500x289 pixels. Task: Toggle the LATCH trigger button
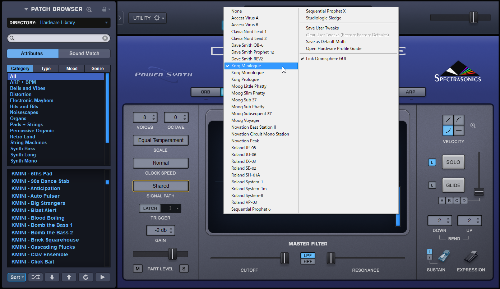click(x=150, y=208)
